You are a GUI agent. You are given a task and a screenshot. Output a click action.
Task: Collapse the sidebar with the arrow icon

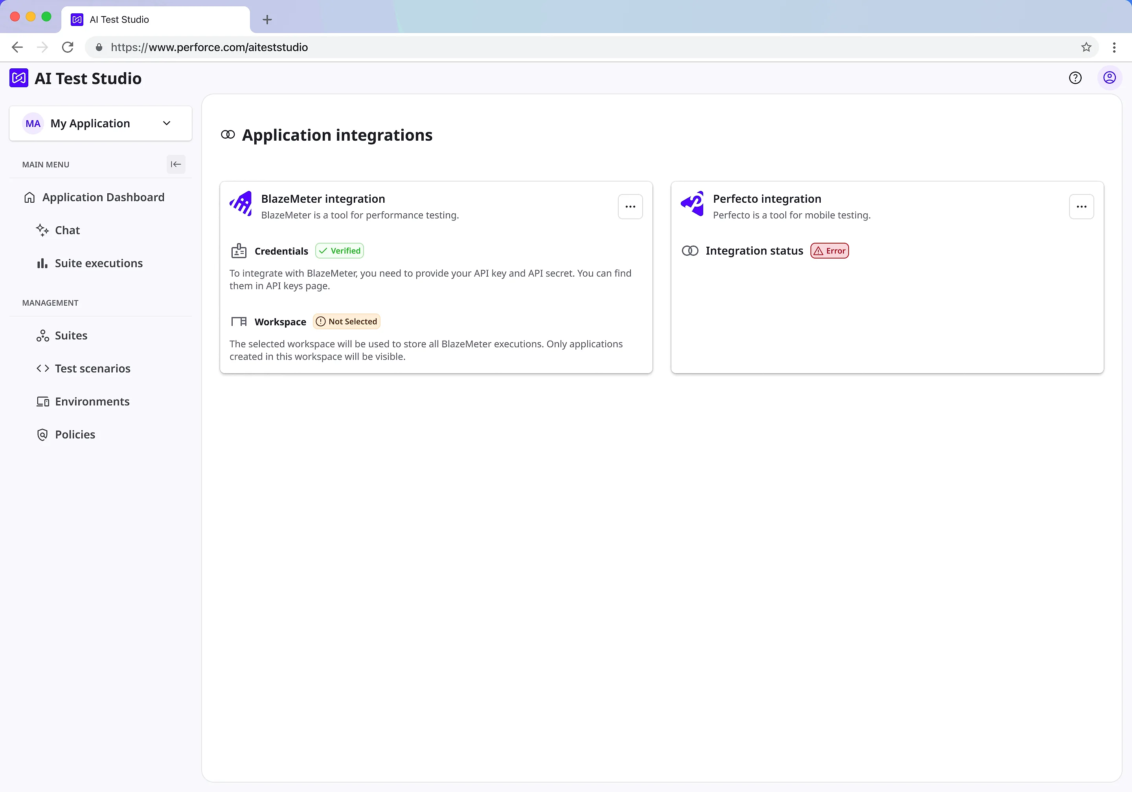click(x=176, y=164)
